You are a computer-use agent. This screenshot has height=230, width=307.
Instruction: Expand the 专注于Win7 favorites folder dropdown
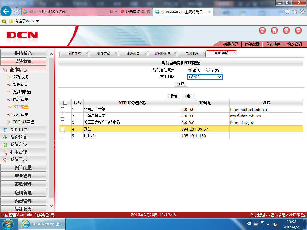coord(37,21)
